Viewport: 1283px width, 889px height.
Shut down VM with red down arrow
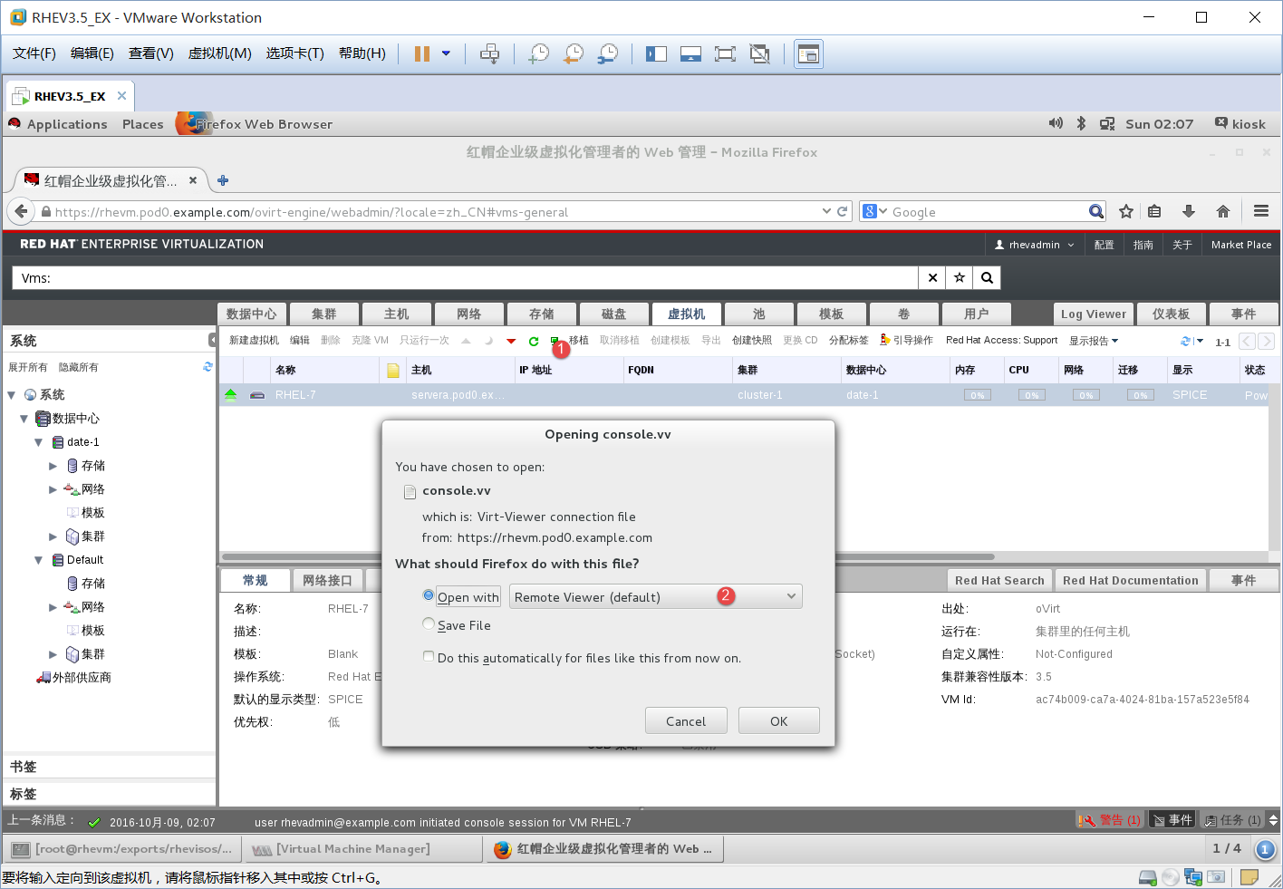click(511, 341)
